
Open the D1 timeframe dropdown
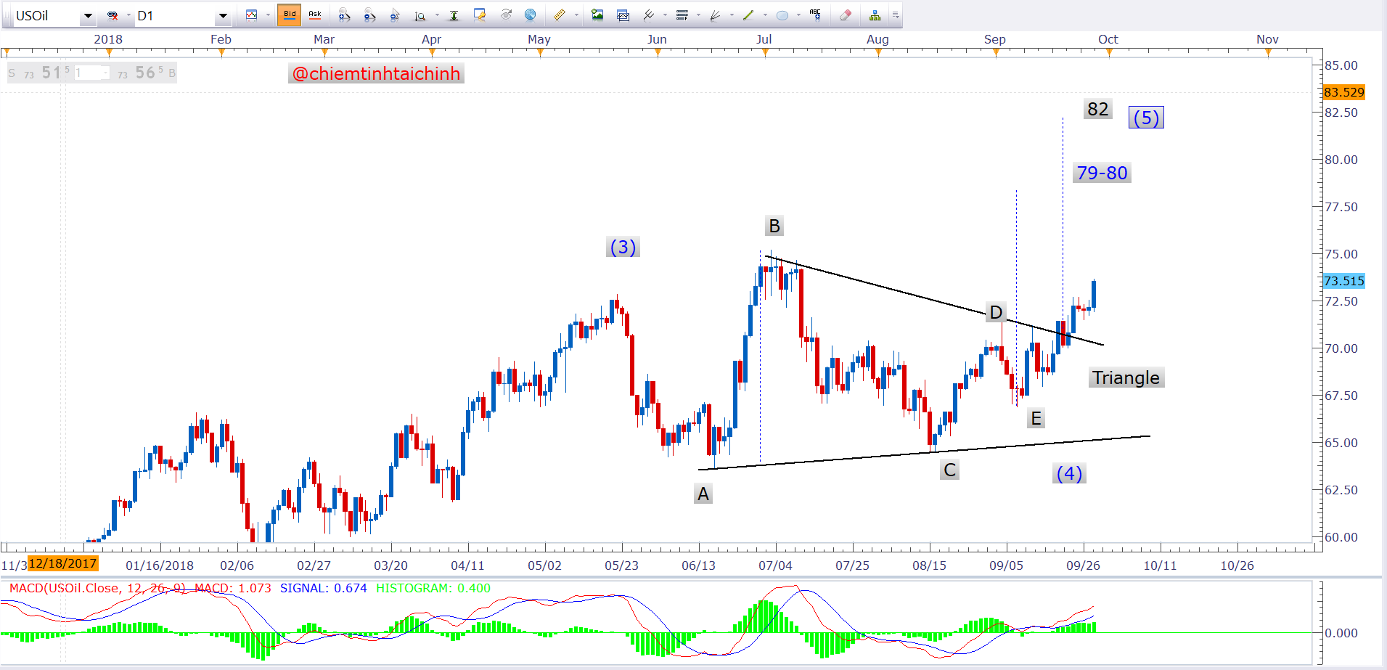(x=223, y=16)
